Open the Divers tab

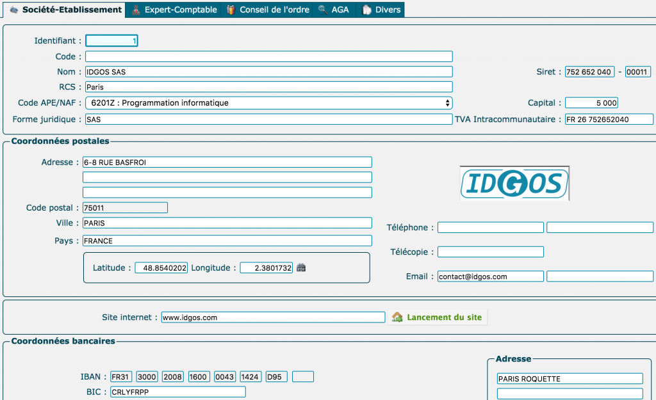pyautogui.click(x=381, y=9)
